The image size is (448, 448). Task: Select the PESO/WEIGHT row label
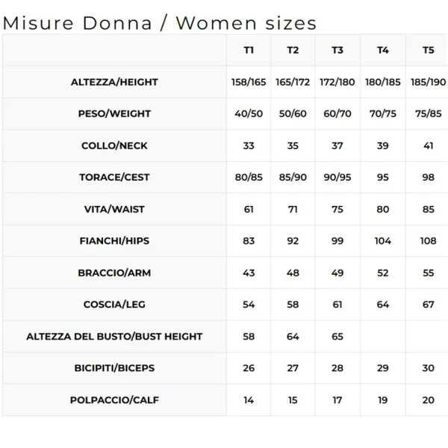coord(115,113)
